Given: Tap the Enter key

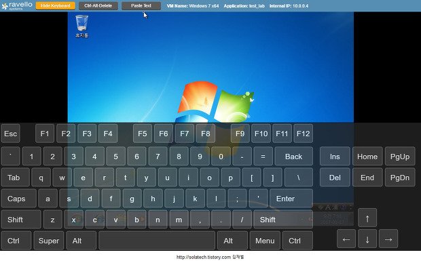Looking at the screenshot, I should click(x=291, y=199).
